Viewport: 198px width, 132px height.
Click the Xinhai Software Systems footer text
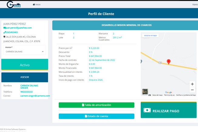pos(13,129)
